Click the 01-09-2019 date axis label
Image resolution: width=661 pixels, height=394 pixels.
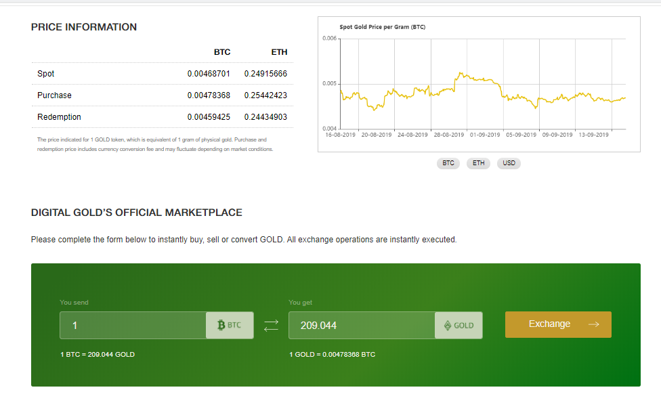click(485, 135)
